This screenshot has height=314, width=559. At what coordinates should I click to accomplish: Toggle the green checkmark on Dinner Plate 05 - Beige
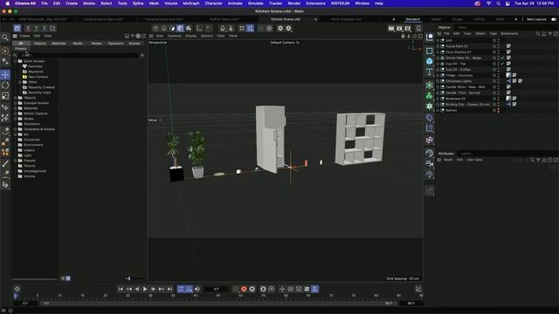(x=502, y=58)
